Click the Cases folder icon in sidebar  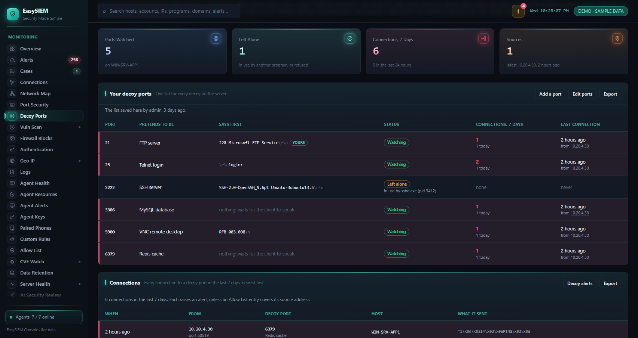coord(12,71)
